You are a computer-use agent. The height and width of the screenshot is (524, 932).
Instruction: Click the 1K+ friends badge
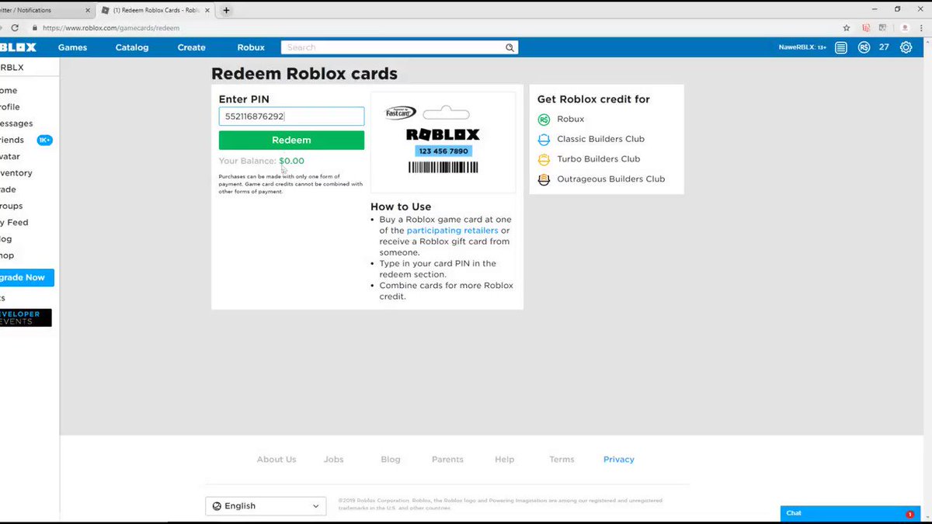tap(44, 140)
